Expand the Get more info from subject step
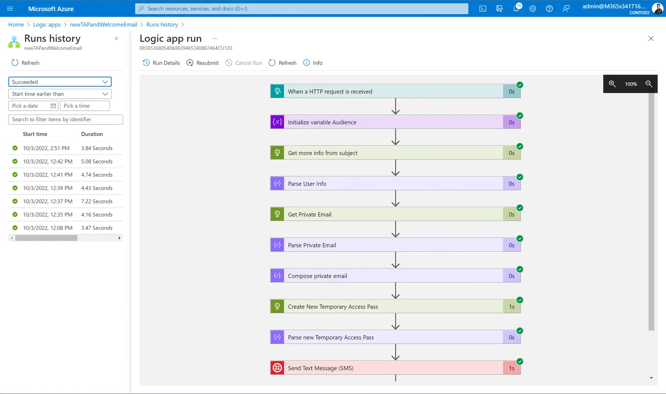This screenshot has height=394, width=666. [395, 153]
